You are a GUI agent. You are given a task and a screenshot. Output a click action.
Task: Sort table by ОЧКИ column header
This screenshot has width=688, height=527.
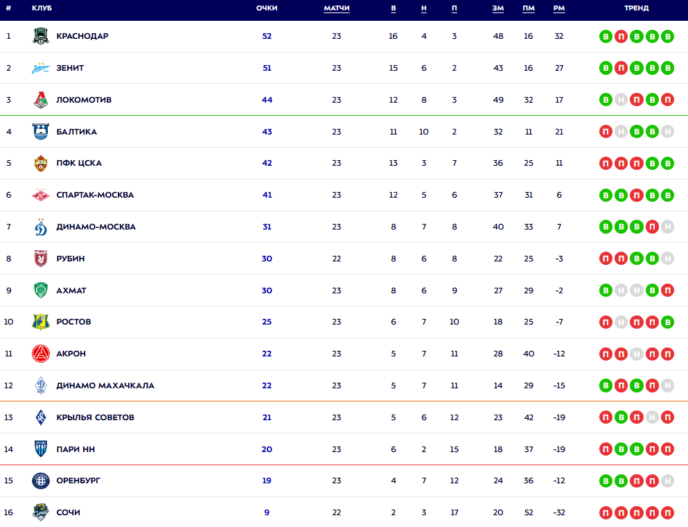[267, 8]
